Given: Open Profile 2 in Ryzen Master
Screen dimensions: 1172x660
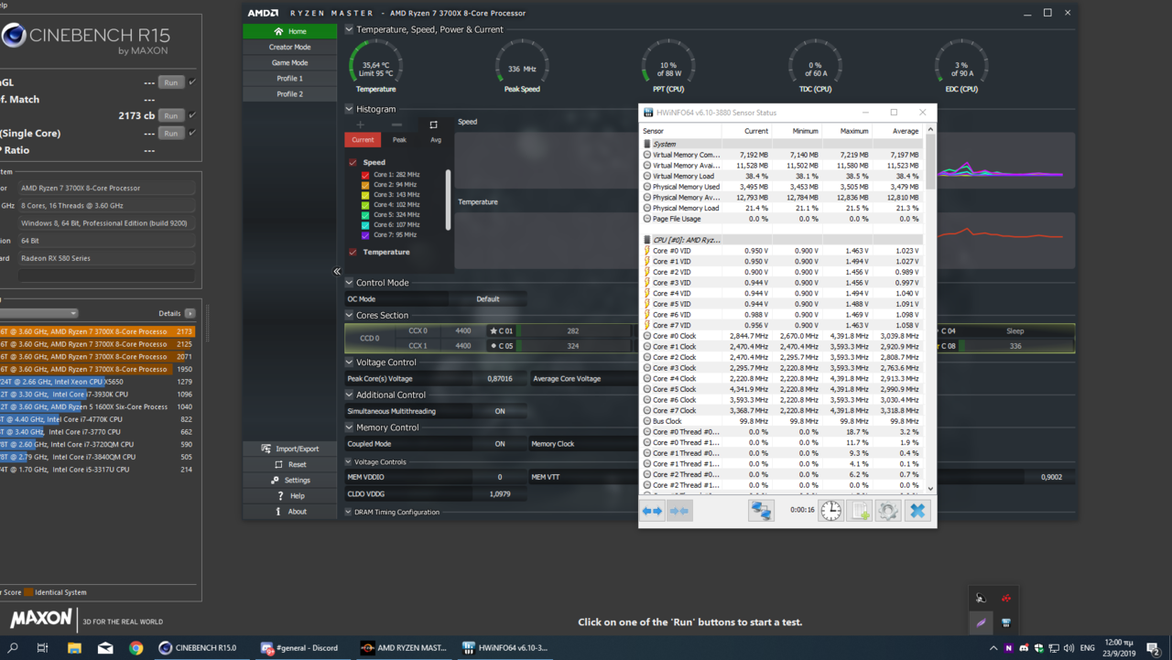Looking at the screenshot, I should tap(289, 93).
